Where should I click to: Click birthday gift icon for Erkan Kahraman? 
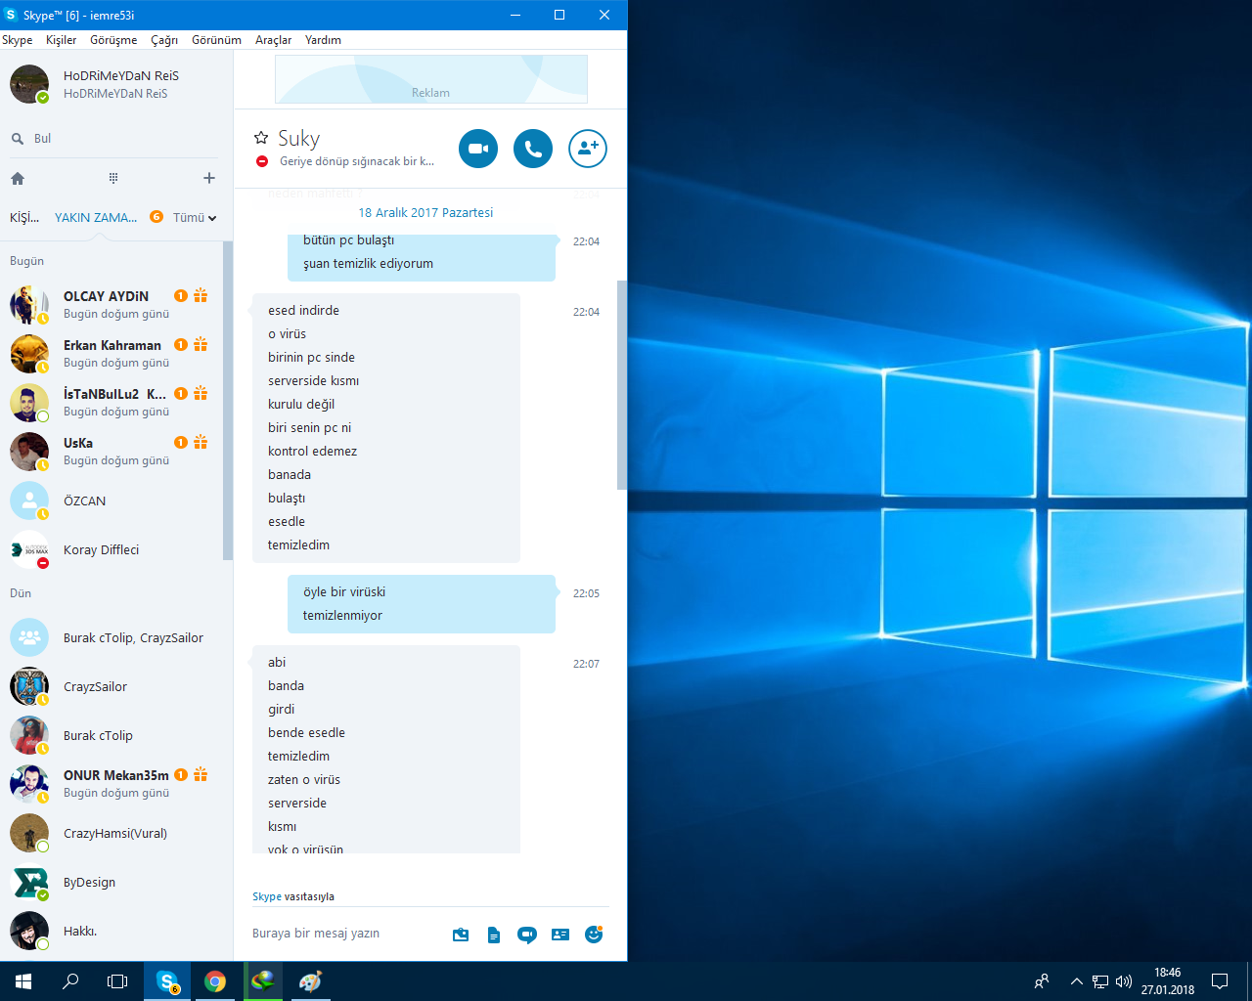click(201, 344)
